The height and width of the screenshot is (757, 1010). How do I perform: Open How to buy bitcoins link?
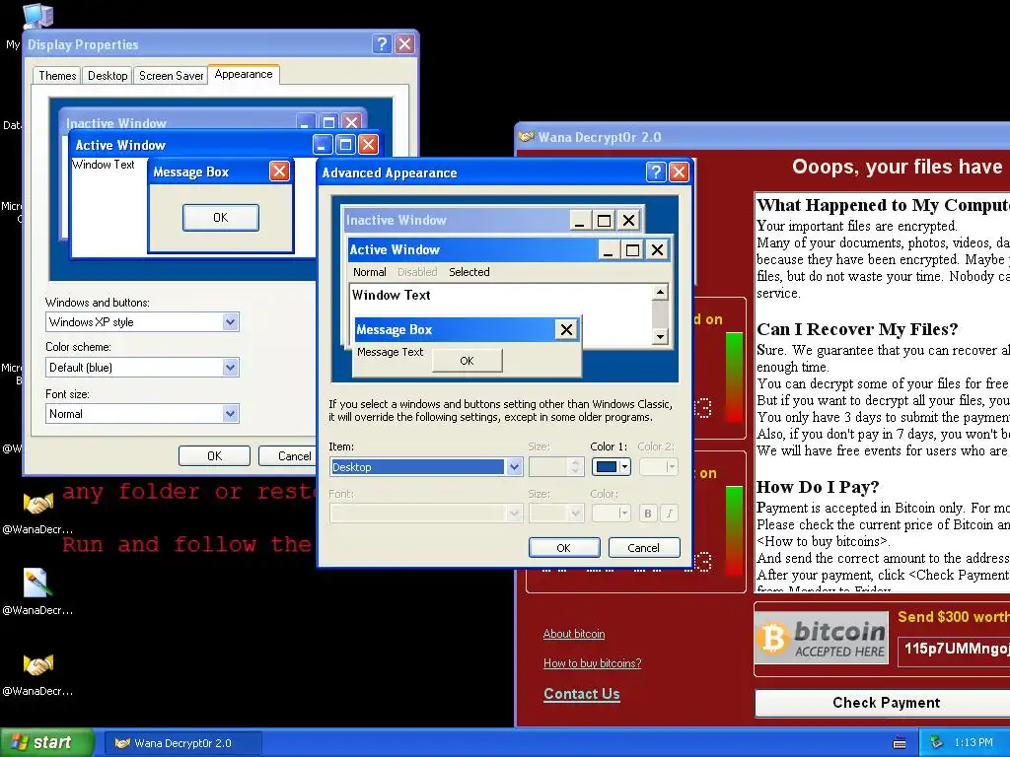point(592,663)
